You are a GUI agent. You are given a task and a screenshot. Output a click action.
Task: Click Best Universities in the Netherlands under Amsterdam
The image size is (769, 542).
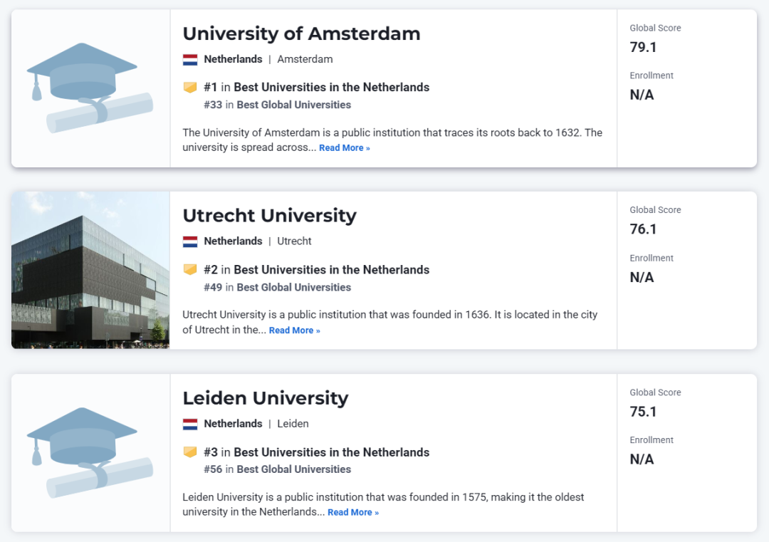point(331,88)
